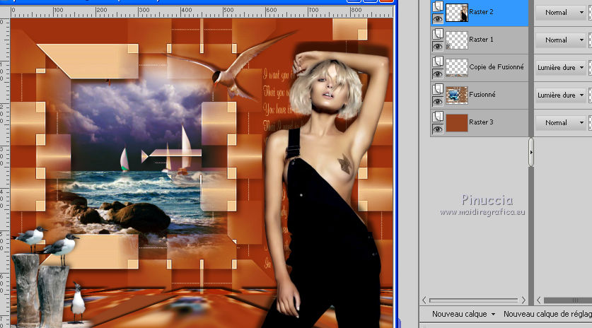Click the layer type icon of Raster 1
The image size is (592, 328).
point(438,34)
